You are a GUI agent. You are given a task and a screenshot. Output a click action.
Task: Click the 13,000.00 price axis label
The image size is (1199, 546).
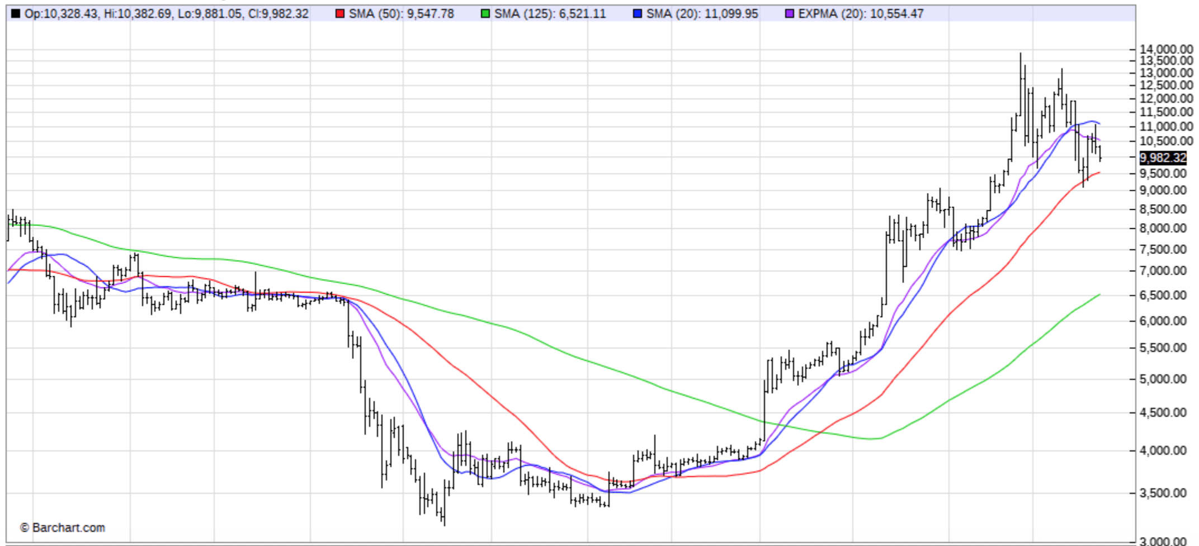(x=1167, y=73)
